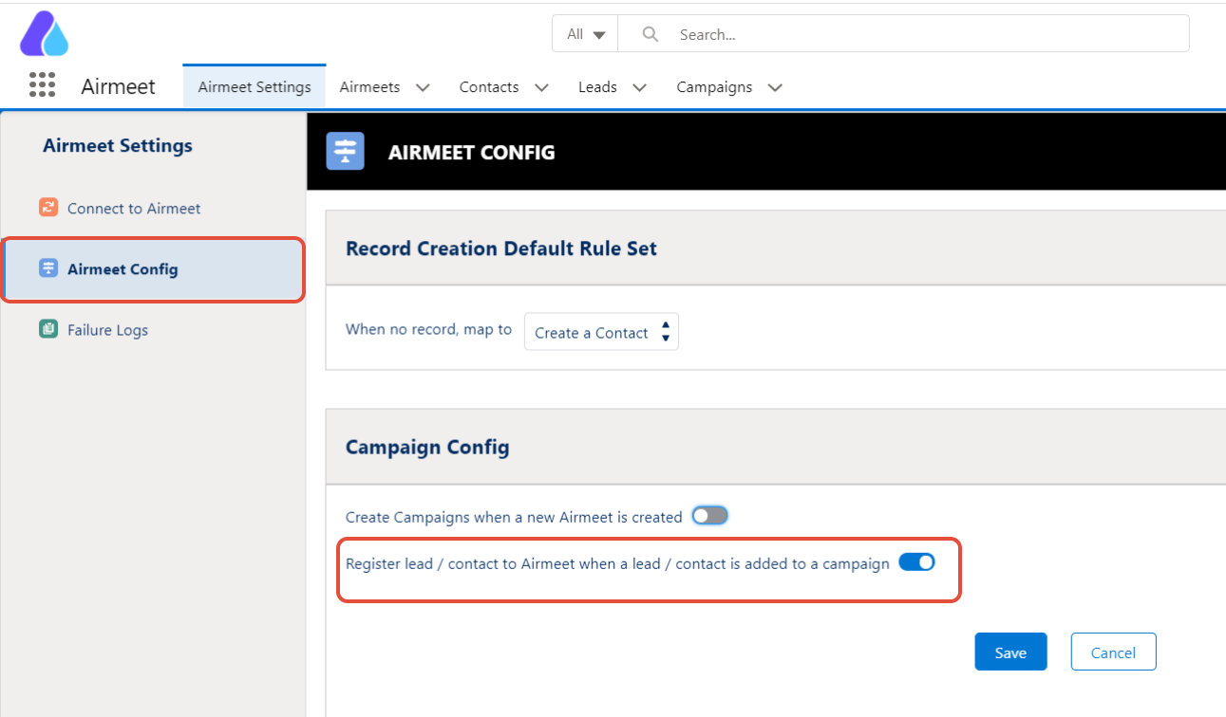Click the Airmeet logo icon

44,34
